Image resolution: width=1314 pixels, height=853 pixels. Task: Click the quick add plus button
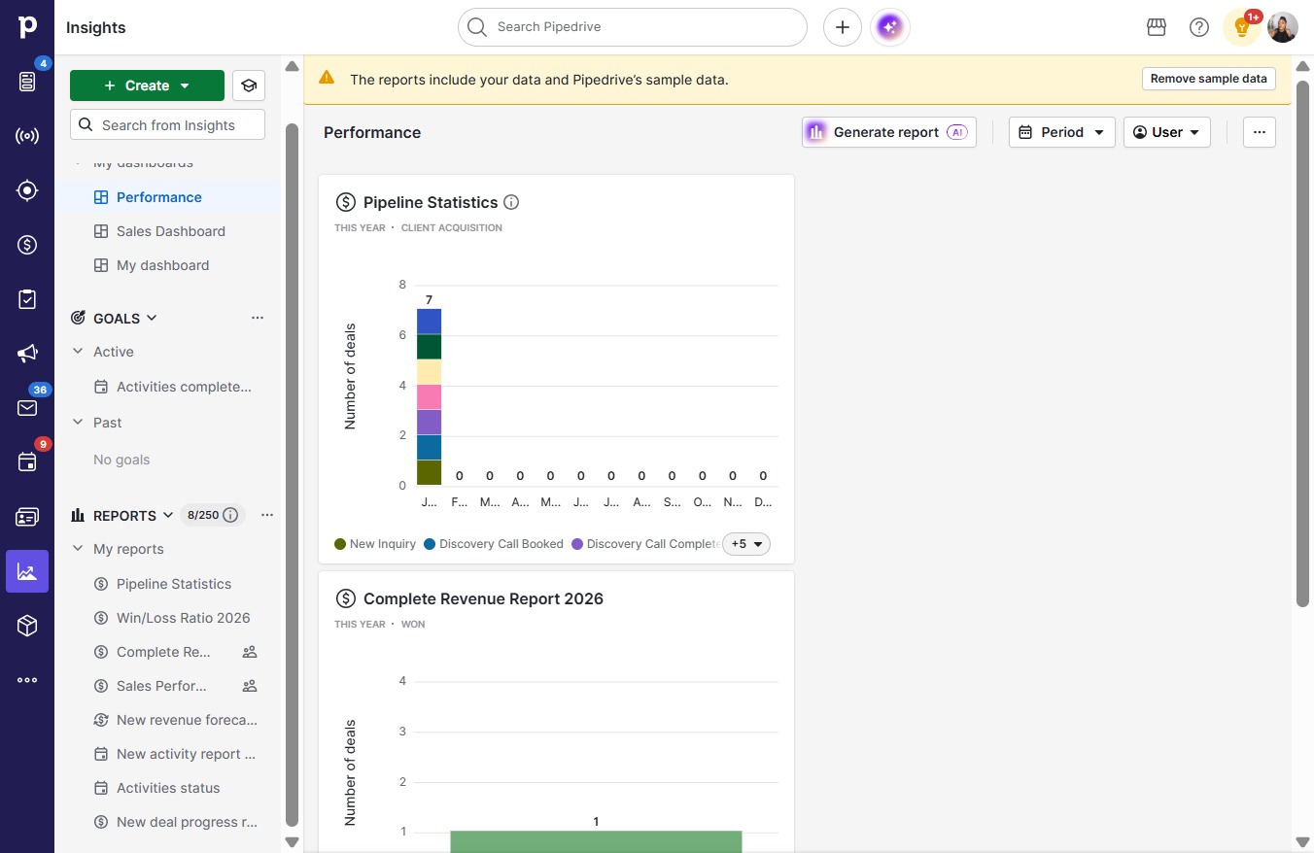click(x=843, y=27)
